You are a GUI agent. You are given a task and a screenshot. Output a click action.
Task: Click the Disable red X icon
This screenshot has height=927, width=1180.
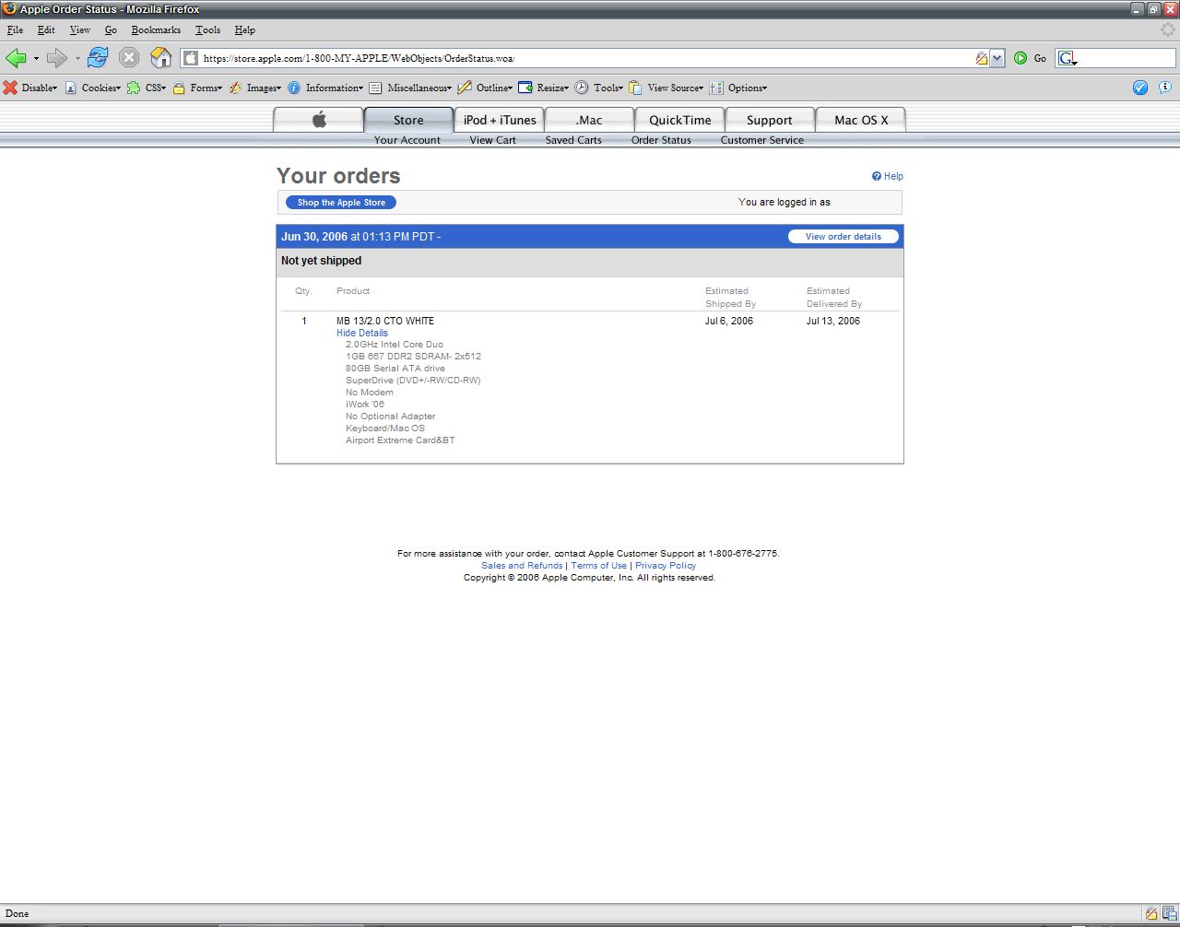coord(10,88)
